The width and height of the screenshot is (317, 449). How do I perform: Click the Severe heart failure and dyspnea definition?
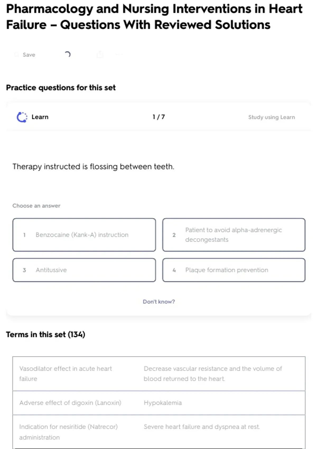(202, 427)
